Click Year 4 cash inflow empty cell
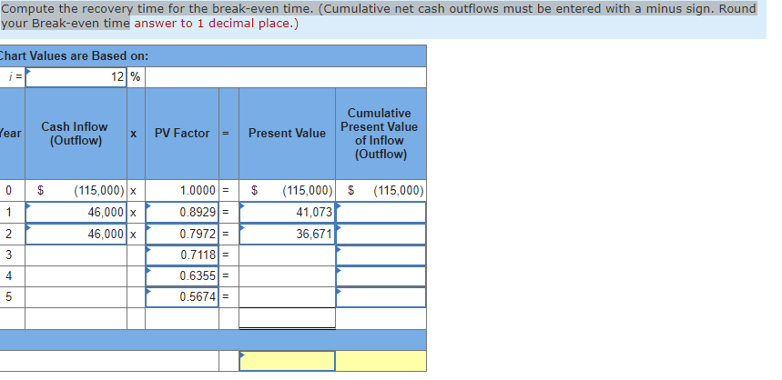The height and width of the screenshot is (380, 782). tap(76, 276)
